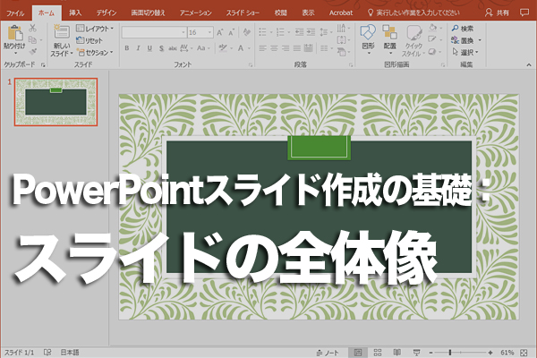The width and height of the screenshot is (537, 358).
Task: Increase font size with large A icon
Action: click(x=220, y=32)
